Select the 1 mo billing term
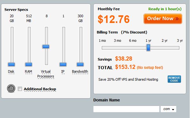Image resolution: width=192 pixels, height=118 pixels. [x=102, y=41]
